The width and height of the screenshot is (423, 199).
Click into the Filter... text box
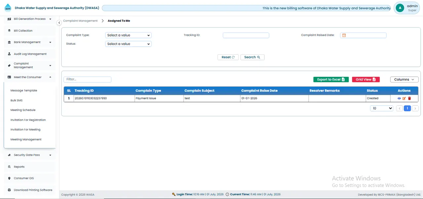tap(87, 79)
